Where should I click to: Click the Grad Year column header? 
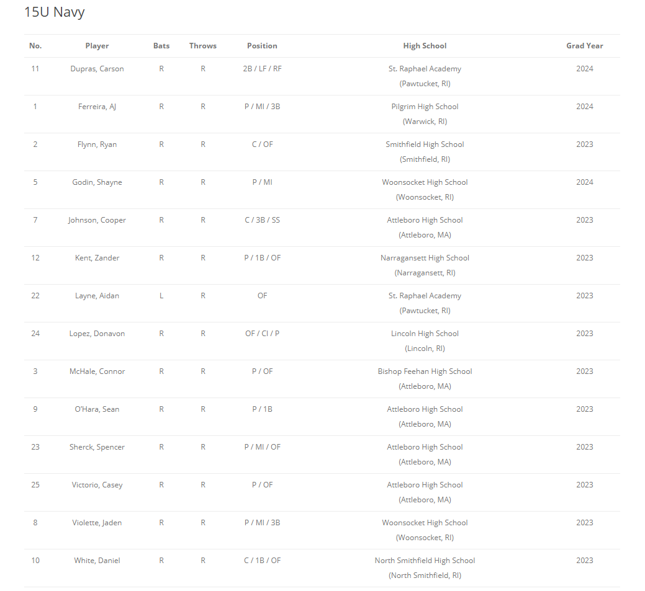click(x=584, y=46)
